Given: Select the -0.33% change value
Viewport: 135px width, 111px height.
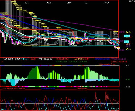Looking at the screenshot, I should [17, 59].
